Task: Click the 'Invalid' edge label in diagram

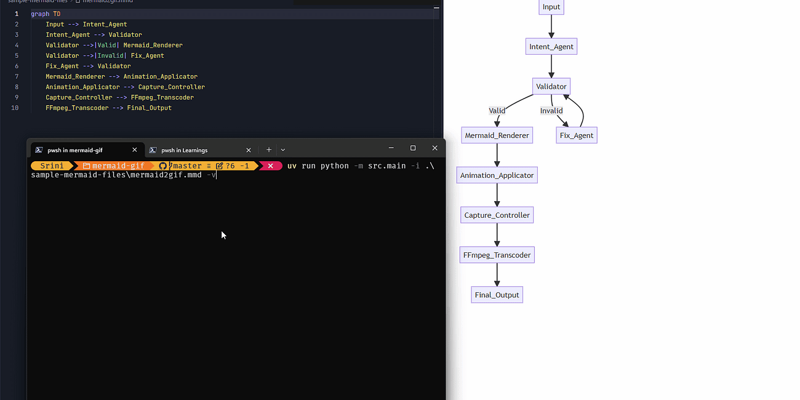Action: click(551, 111)
